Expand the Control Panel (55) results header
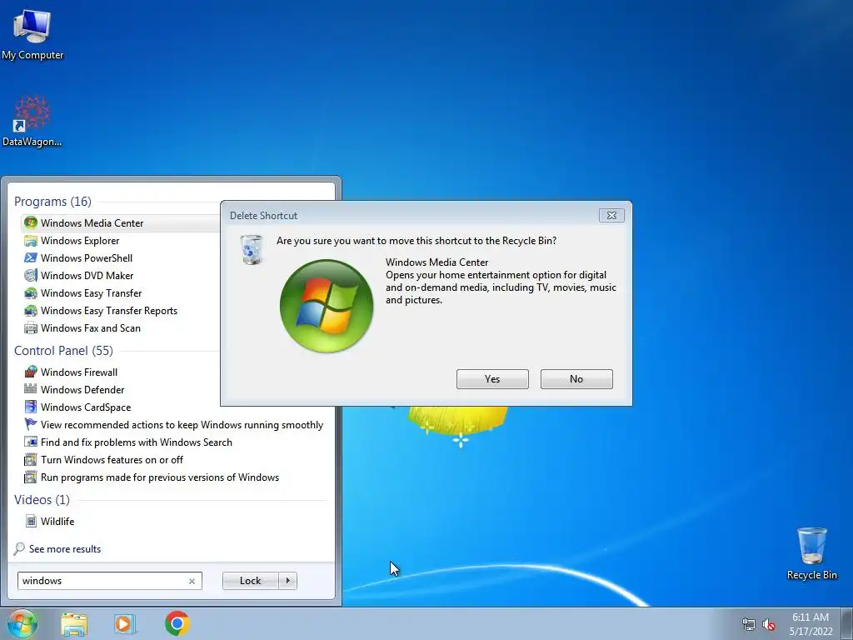The image size is (853, 640). (63, 351)
